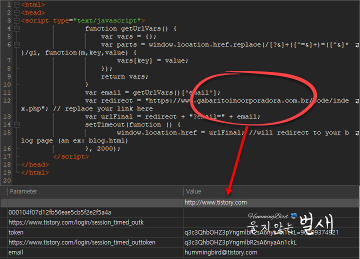Click the 'window.location.href = urlFinal;' statement

180,132
